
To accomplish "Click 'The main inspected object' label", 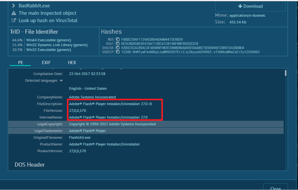I will pos(47,13).
